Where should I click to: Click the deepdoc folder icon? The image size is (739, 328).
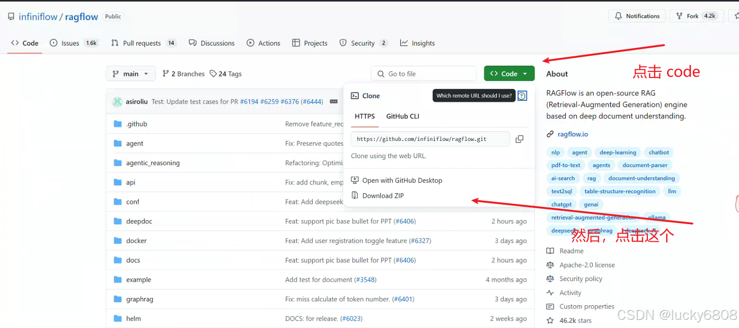coord(118,221)
